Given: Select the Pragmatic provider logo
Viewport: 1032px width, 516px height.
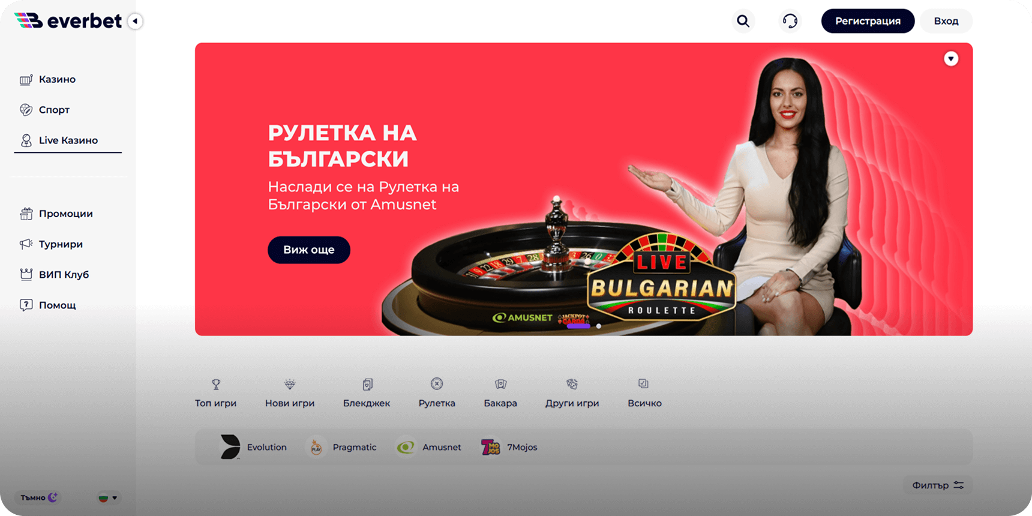Looking at the screenshot, I should [x=316, y=447].
